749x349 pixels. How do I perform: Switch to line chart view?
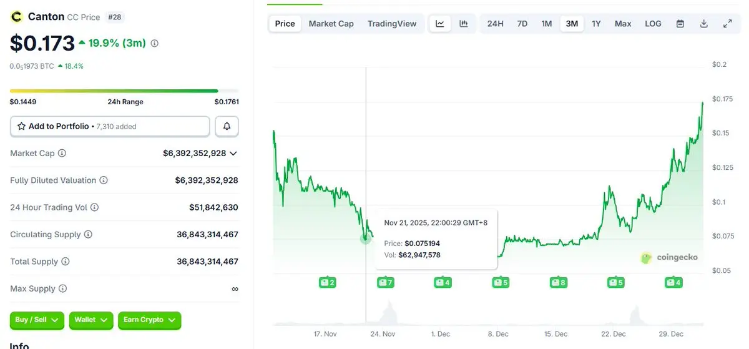(440, 24)
